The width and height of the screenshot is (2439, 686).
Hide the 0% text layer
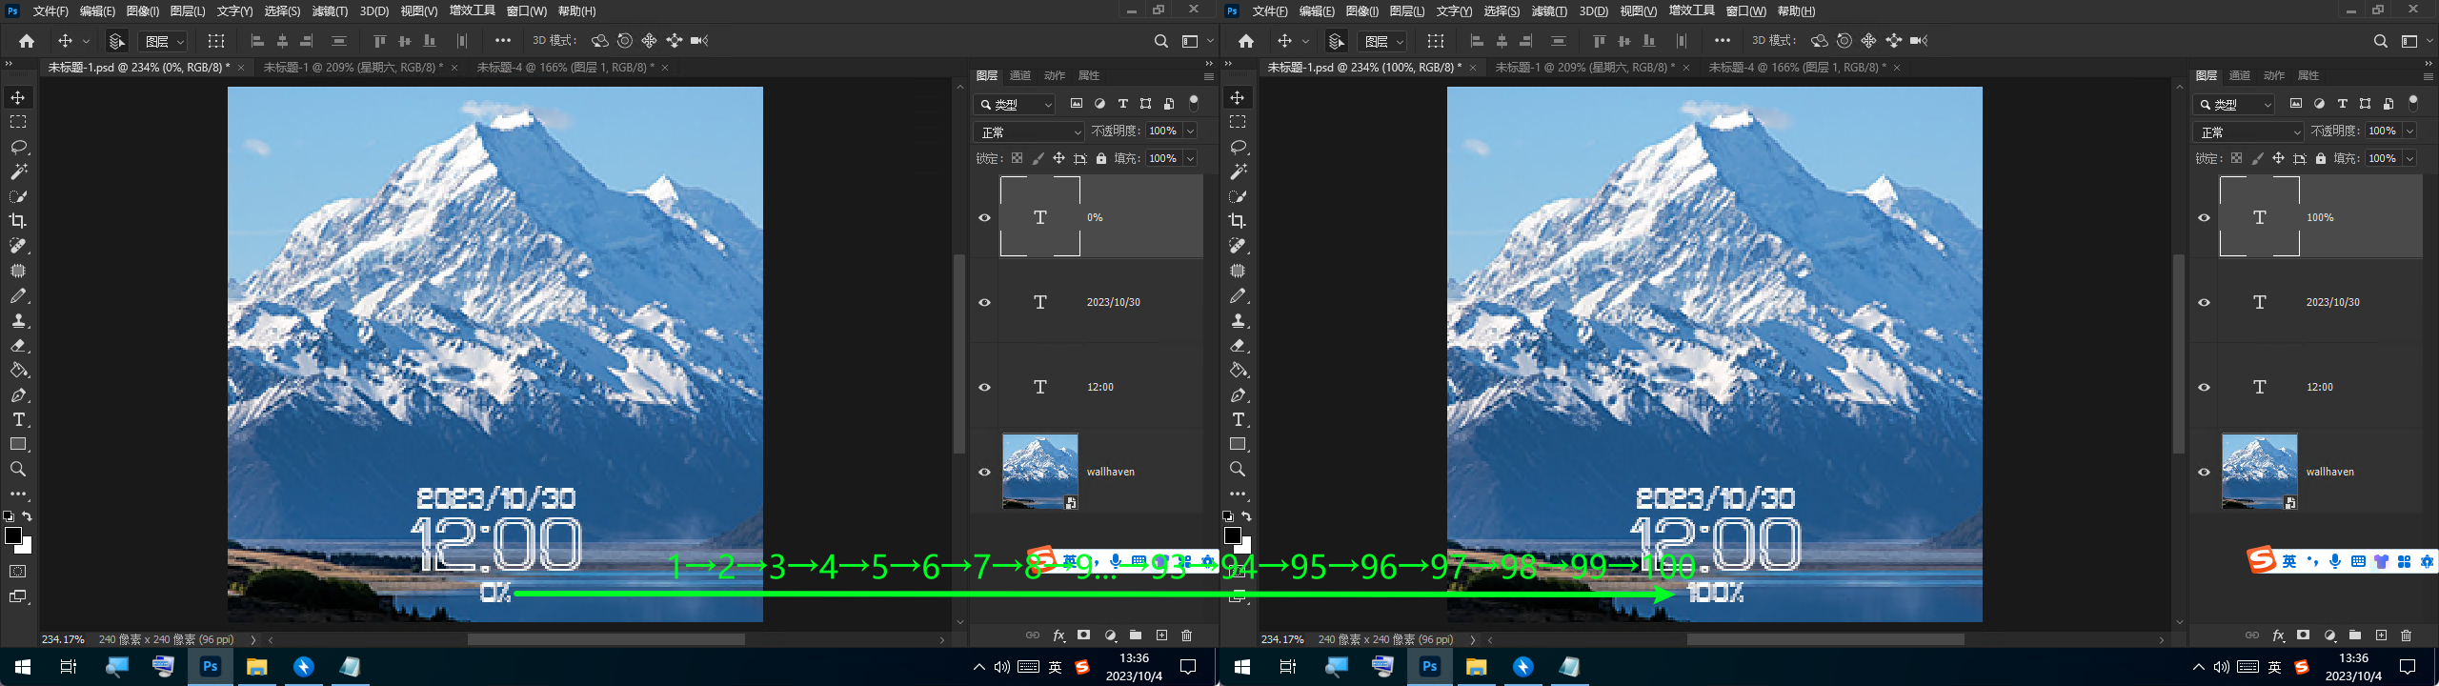tap(984, 217)
